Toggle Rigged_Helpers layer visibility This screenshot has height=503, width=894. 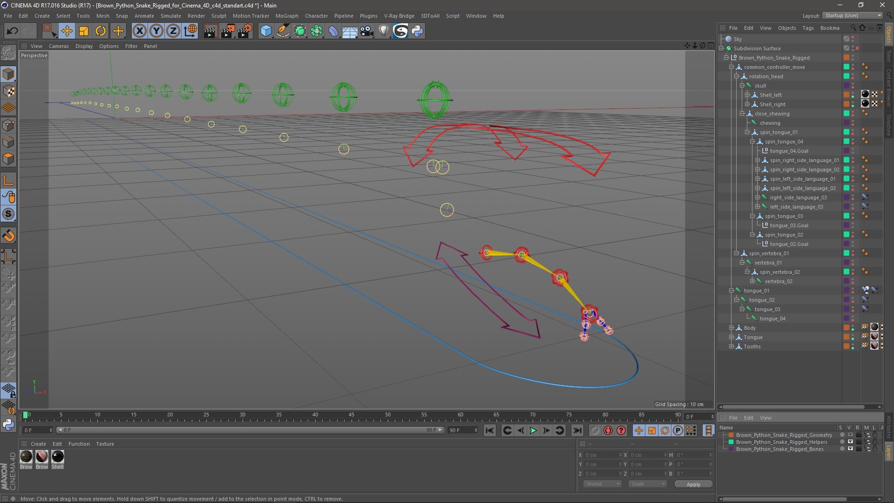point(850,442)
